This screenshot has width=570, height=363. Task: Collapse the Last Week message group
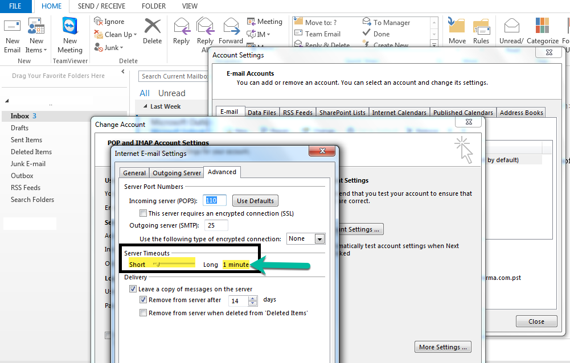click(x=145, y=106)
